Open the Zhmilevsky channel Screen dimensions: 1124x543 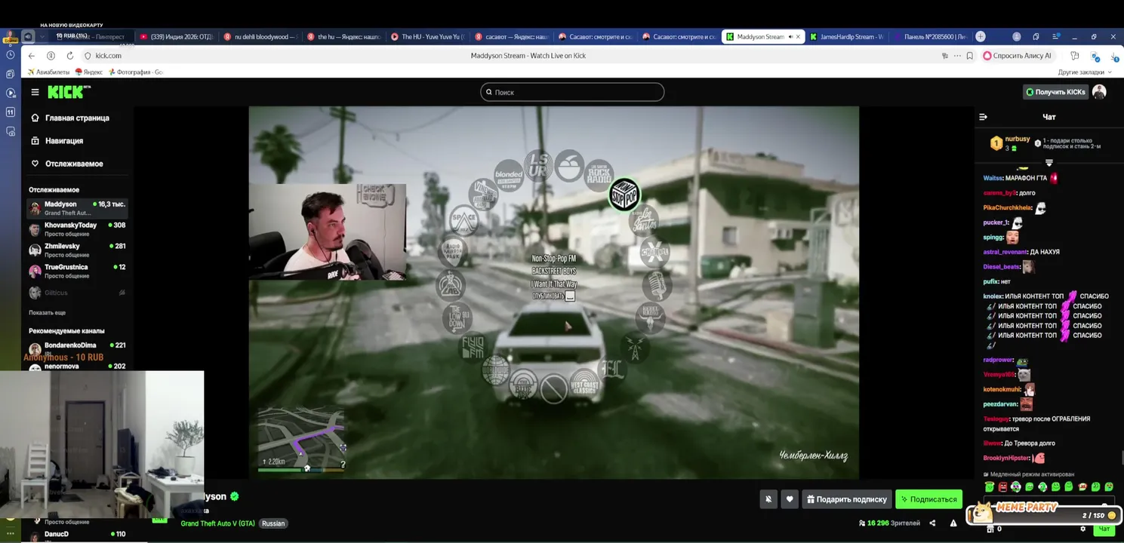[77, 250]
